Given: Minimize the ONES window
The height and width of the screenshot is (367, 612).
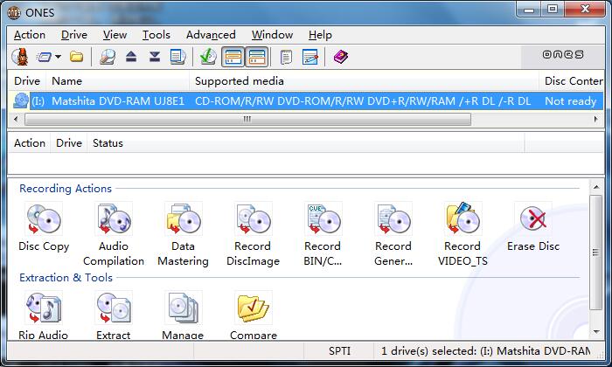Looking at the screenshot, I should [529, 10].
